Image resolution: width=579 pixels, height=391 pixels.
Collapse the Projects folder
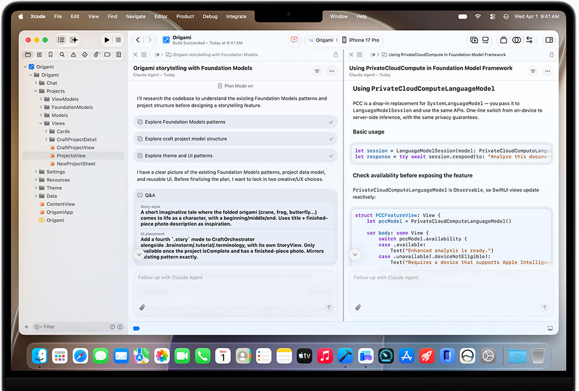point(36,91)
